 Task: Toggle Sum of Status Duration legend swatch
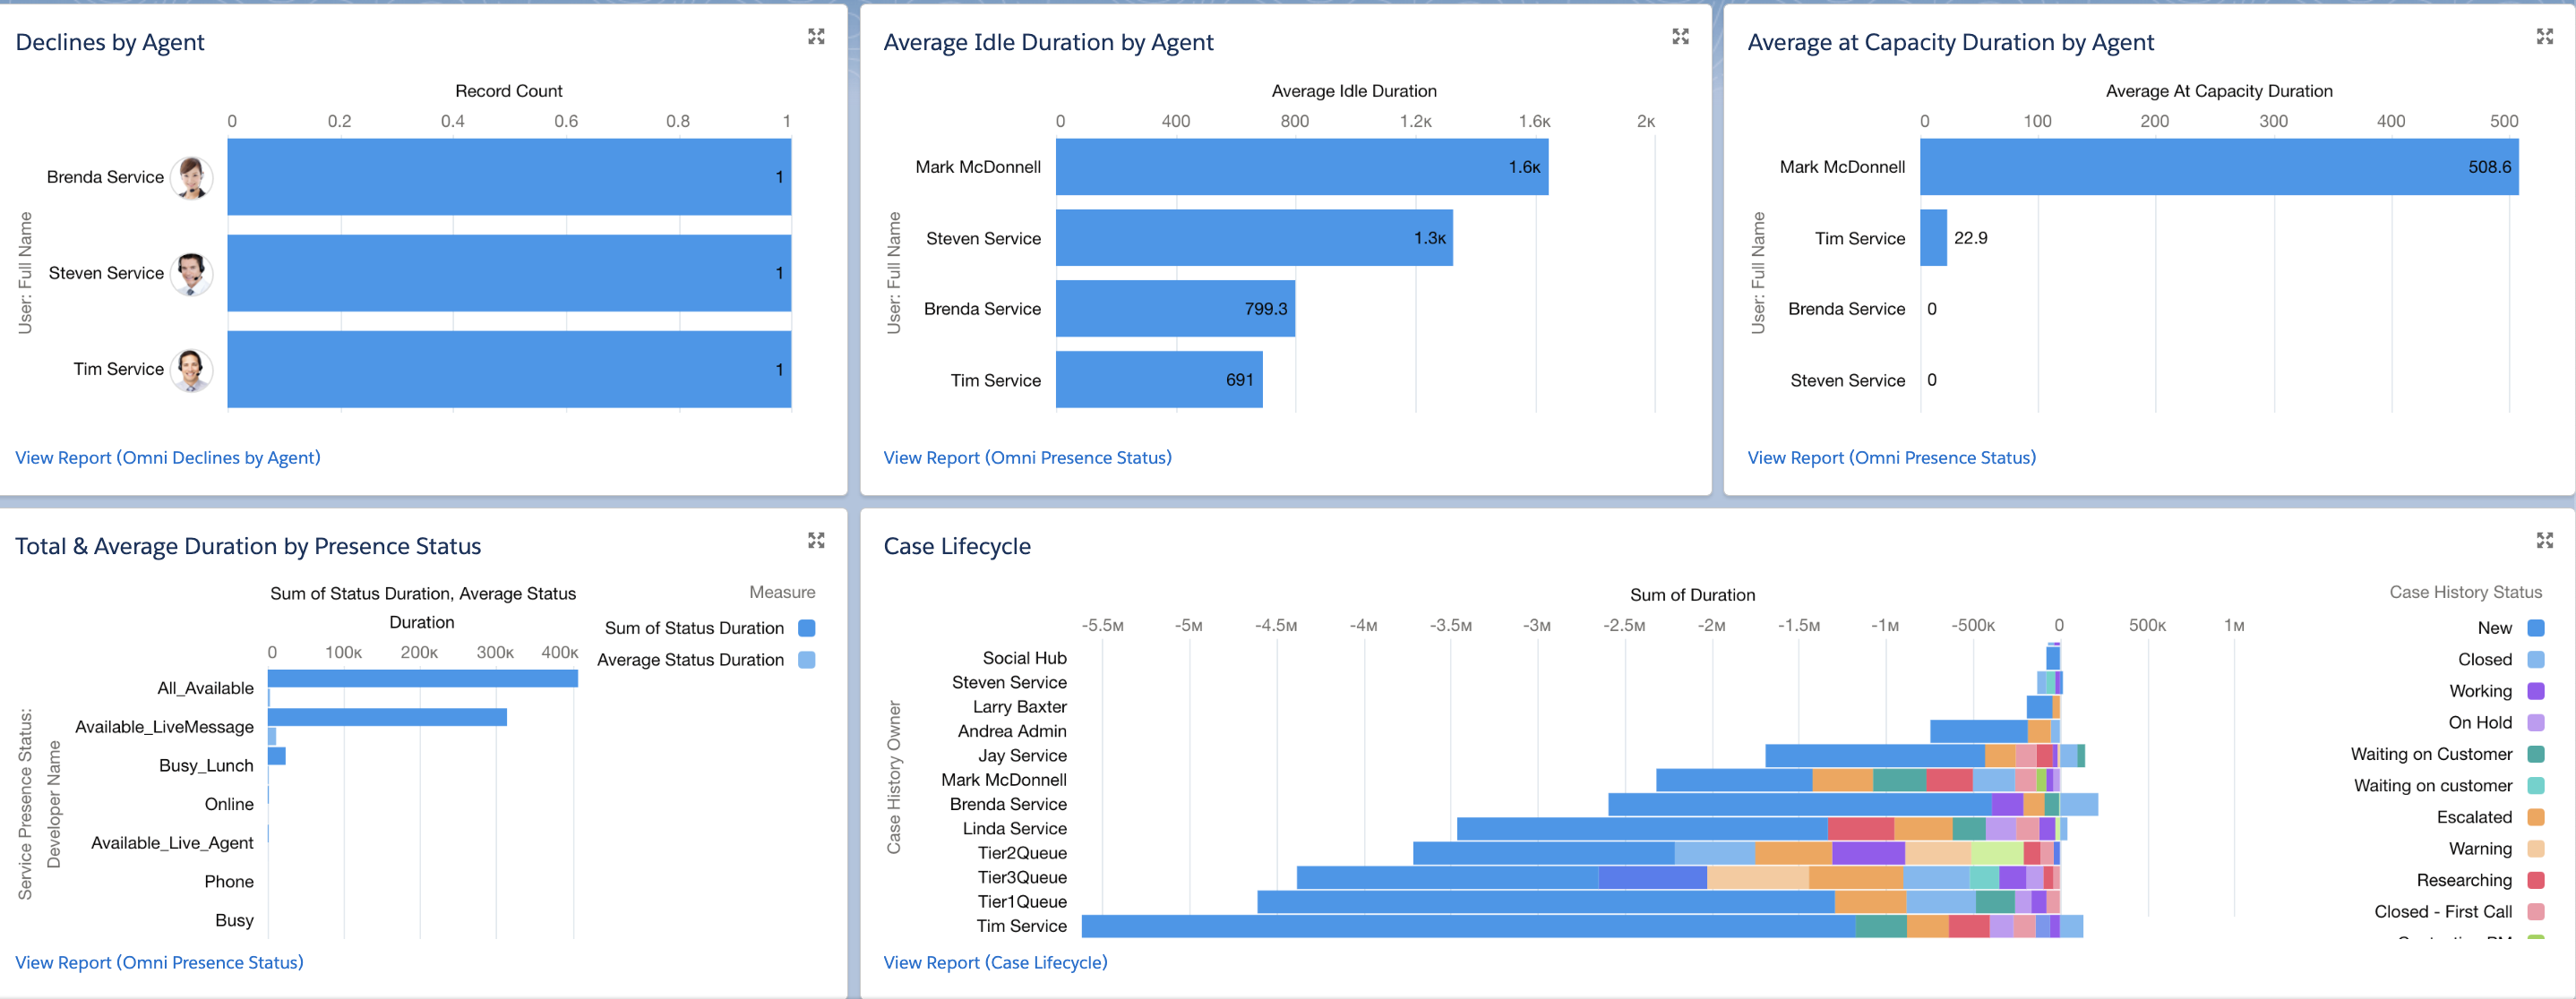807,628
